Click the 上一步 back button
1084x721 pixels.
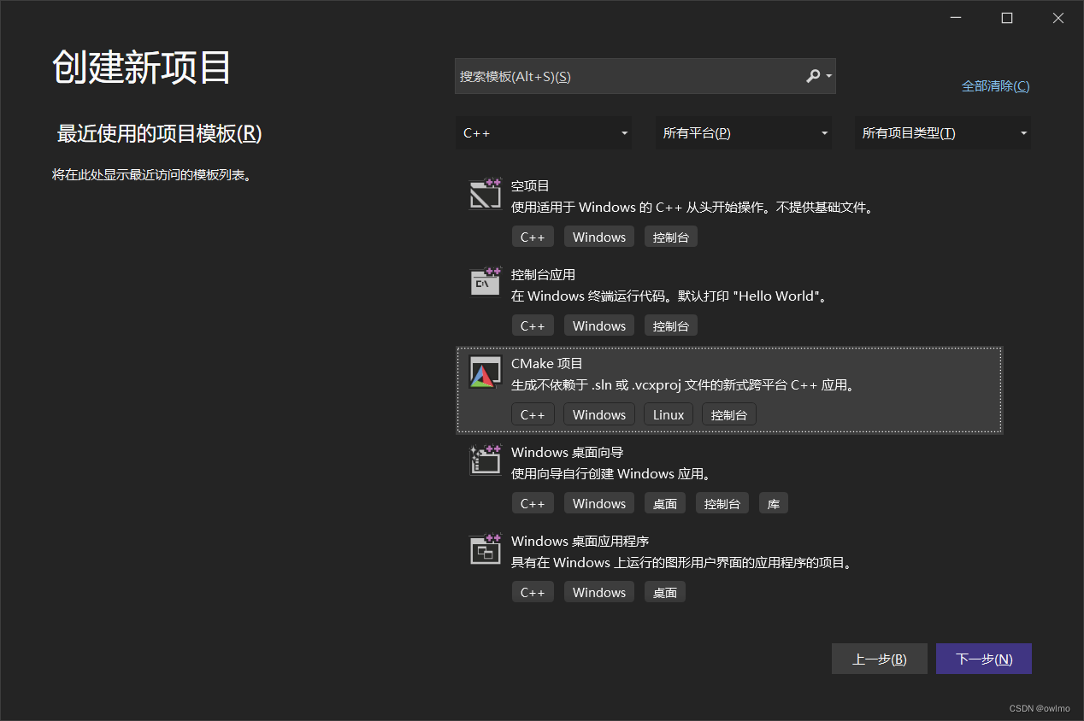tap(879, 658)
